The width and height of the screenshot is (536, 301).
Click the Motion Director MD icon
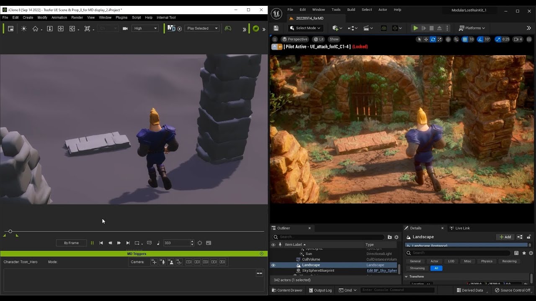pos(171,28)
